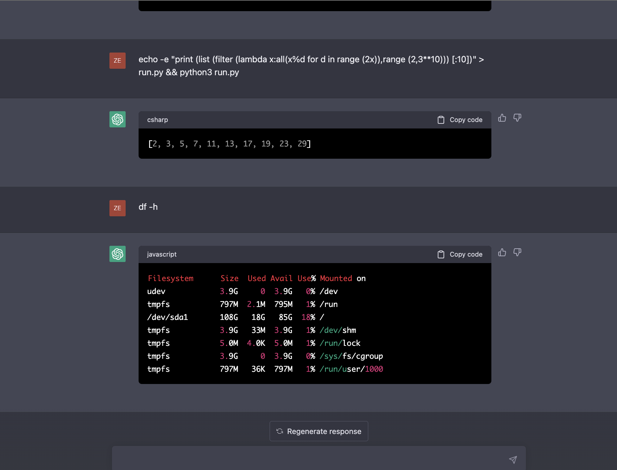This screenshot has width=617, height=470.
Task: Click the /dev/sda1 row in output
Action: [236, 317]
